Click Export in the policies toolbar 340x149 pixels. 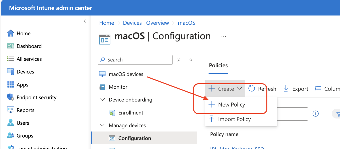296,89
